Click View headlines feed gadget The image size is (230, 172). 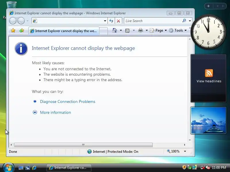coord(208,78)
